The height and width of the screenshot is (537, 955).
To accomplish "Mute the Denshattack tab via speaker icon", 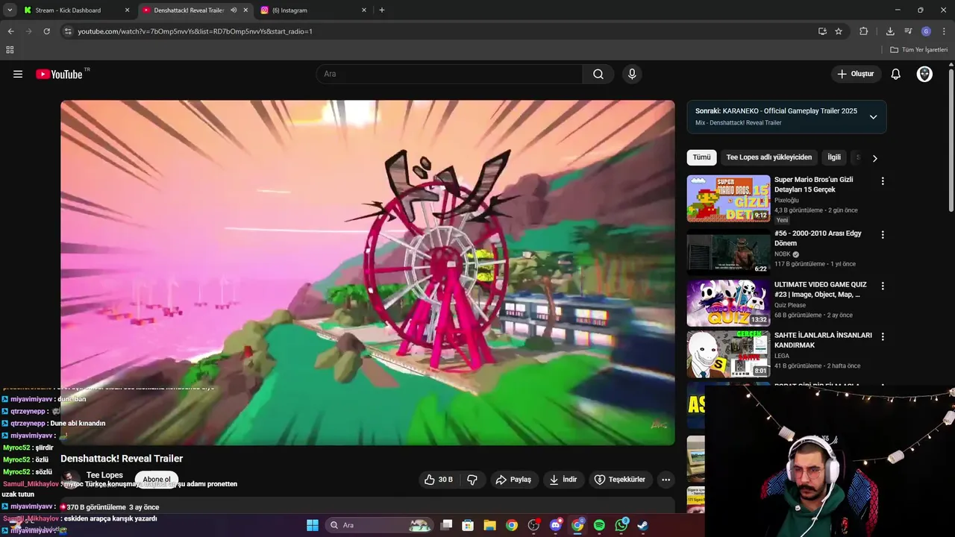I will [x=234, y=10].
